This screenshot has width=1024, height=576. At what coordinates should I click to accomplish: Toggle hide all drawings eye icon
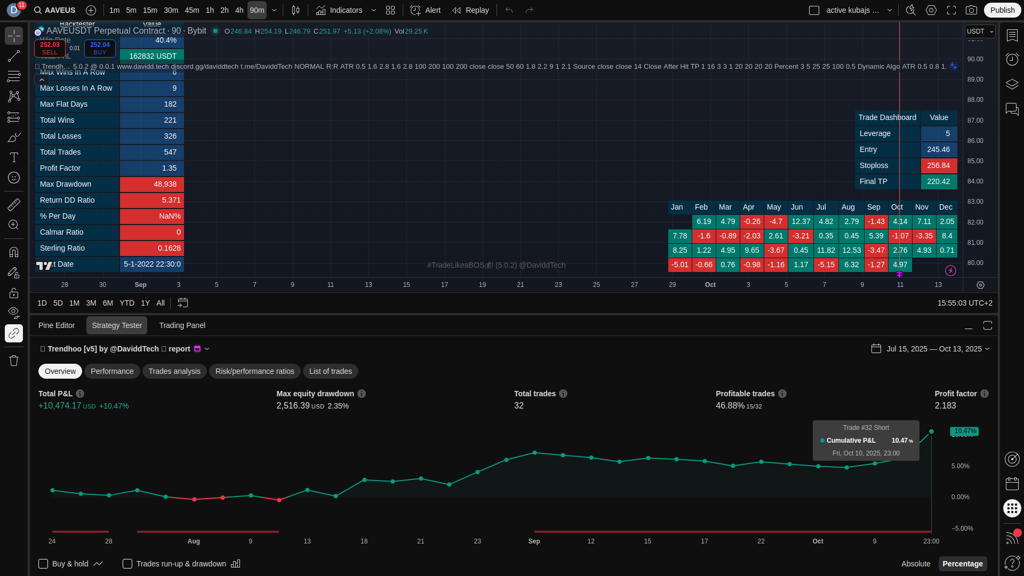(14, 312)
